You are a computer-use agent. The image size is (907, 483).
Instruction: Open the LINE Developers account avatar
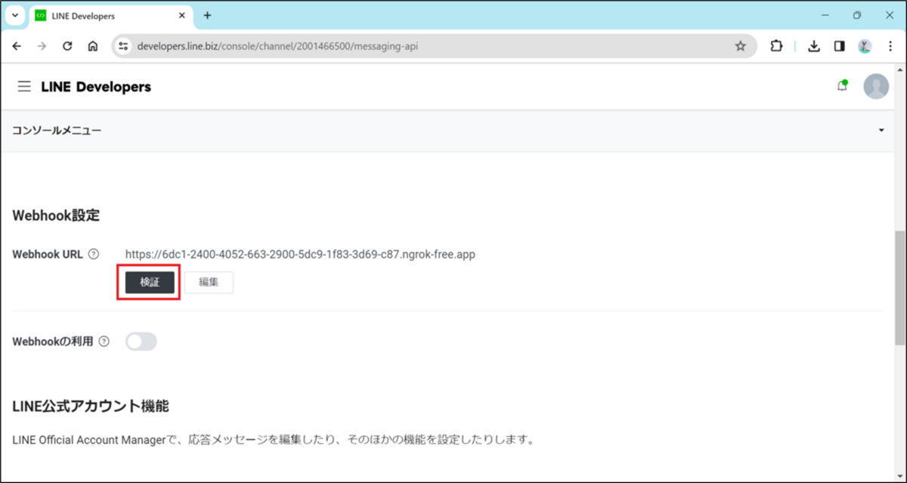pos(876,86)
